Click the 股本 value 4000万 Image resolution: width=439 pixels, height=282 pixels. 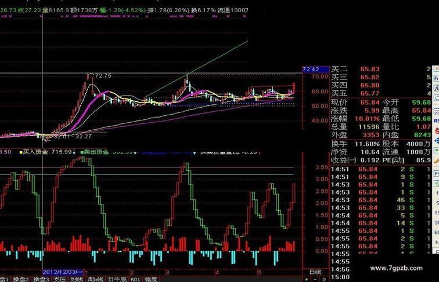(x=419, y=144)
